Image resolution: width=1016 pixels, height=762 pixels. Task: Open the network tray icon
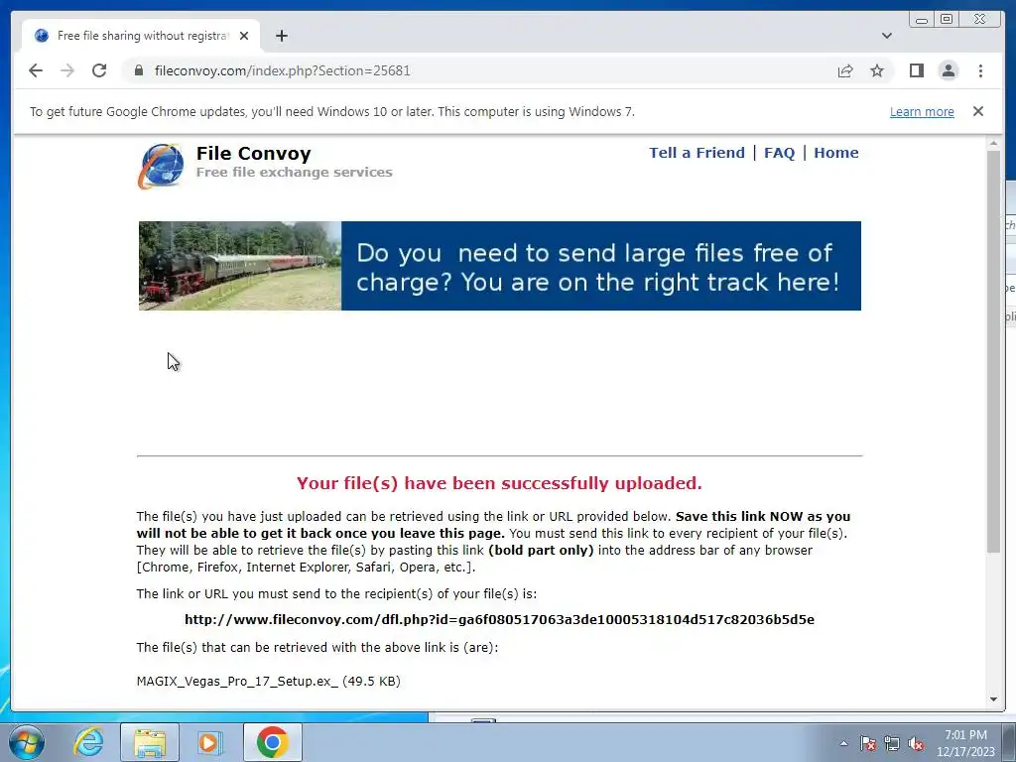click(892, 743)
